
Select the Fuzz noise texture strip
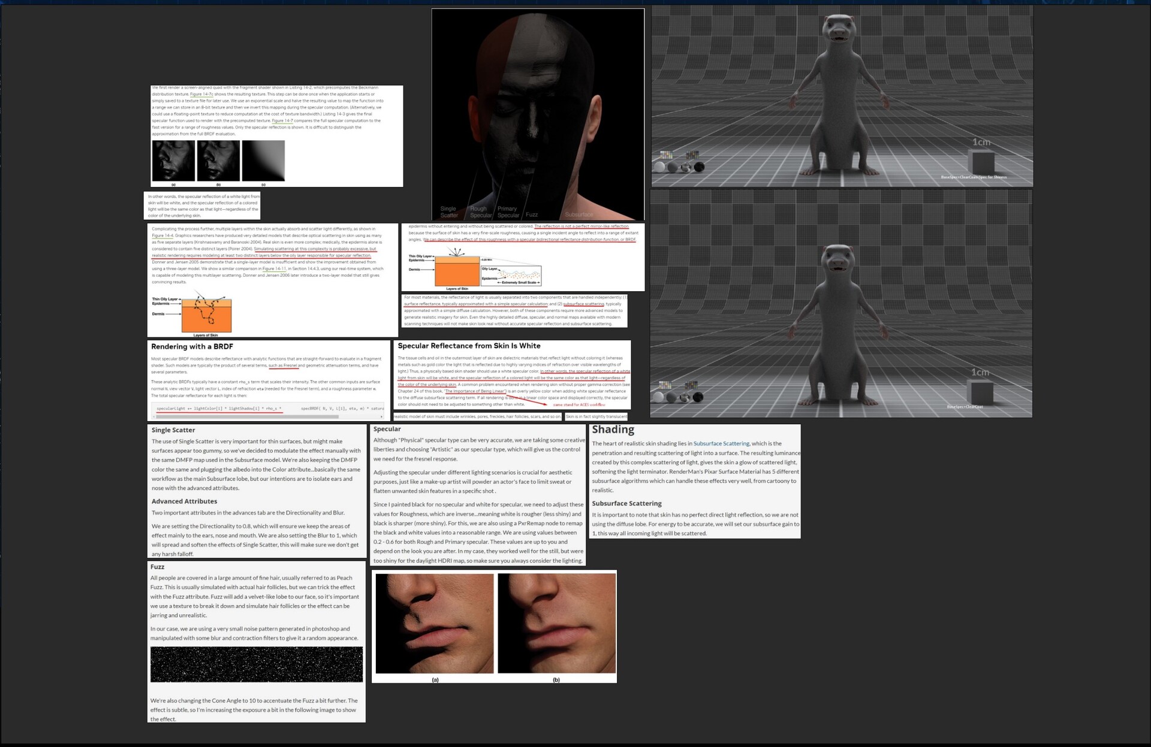257,664
